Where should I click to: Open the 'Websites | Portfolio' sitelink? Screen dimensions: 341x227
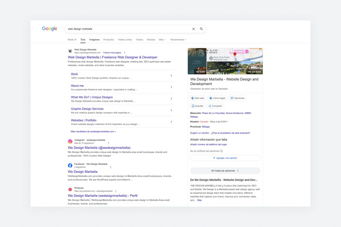(84, 120)
